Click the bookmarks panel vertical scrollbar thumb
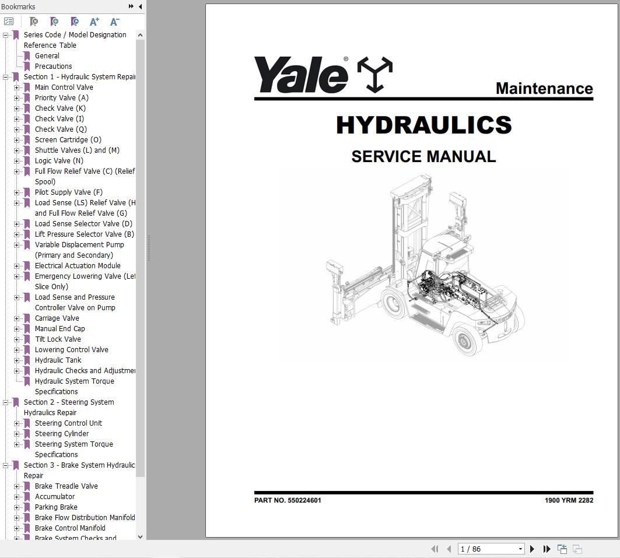Screen dimensions: 620x558 (140, 258)
